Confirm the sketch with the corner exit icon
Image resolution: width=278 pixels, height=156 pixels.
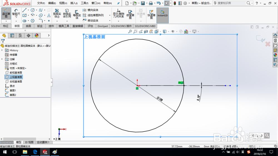click(260, 38)
